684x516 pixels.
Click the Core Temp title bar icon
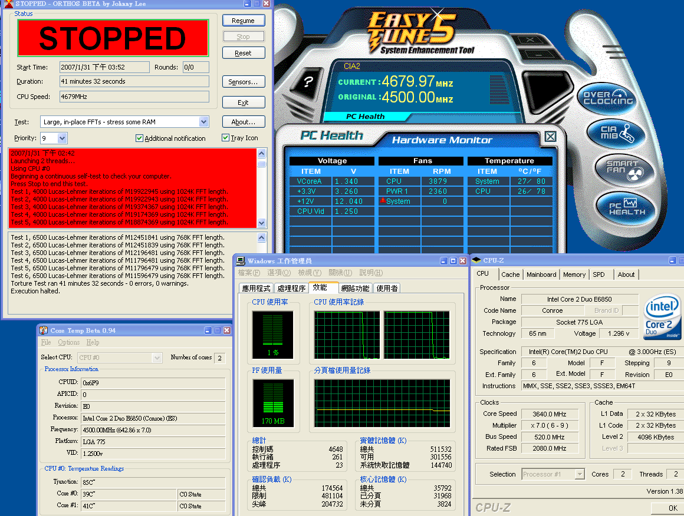(44, 330)
